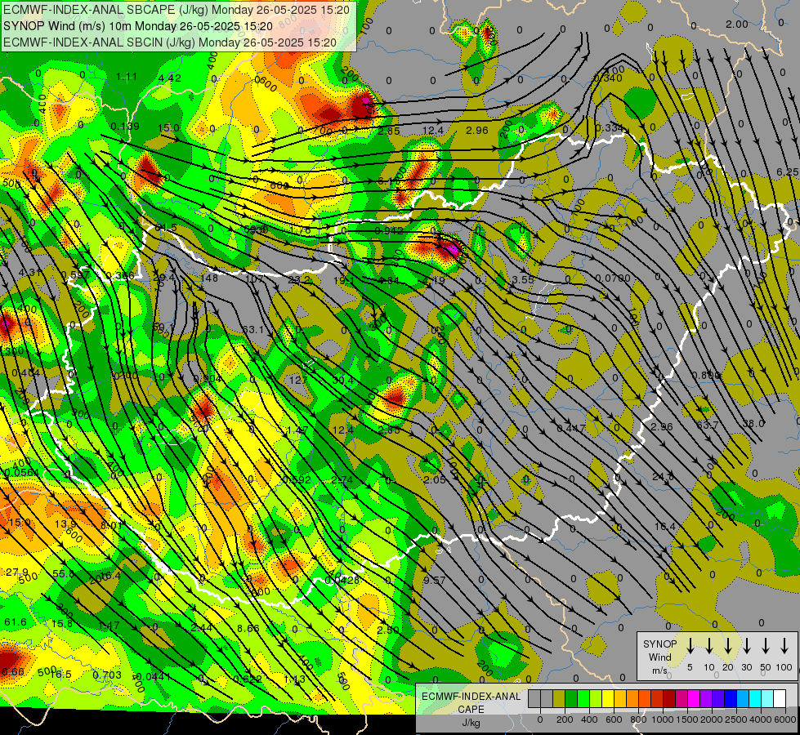Click the station value 2.44
The image size is (800, 735).
point(202,628)
